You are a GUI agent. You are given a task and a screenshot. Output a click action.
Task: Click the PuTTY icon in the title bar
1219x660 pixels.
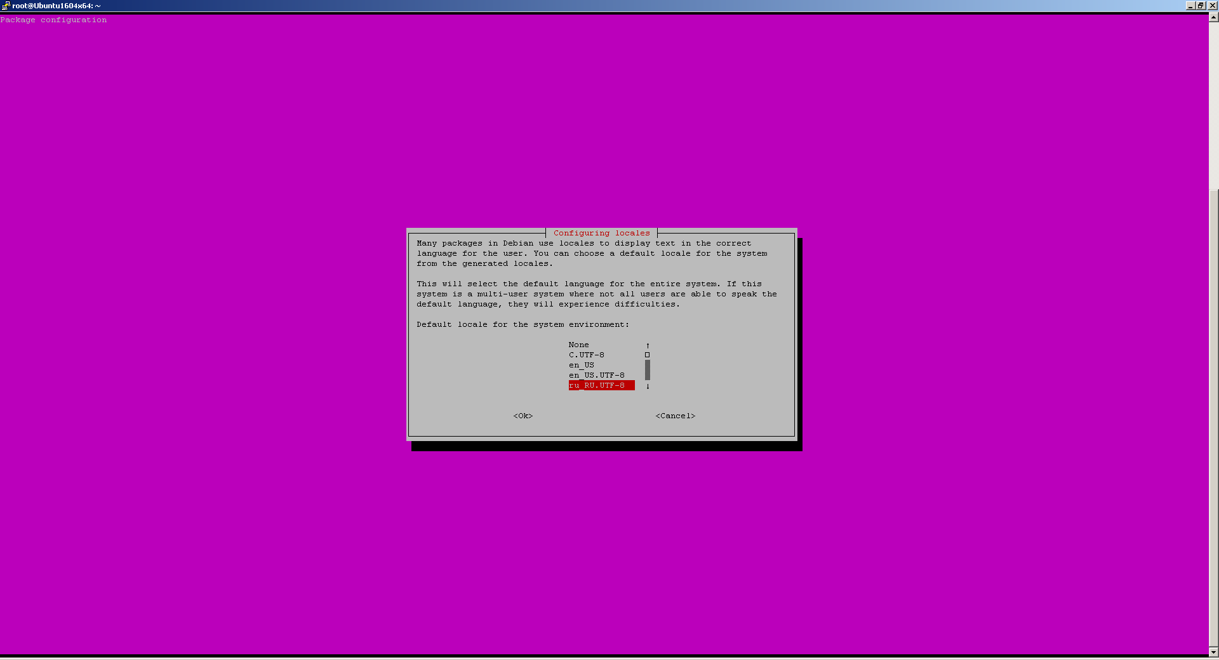click(6, 6)
